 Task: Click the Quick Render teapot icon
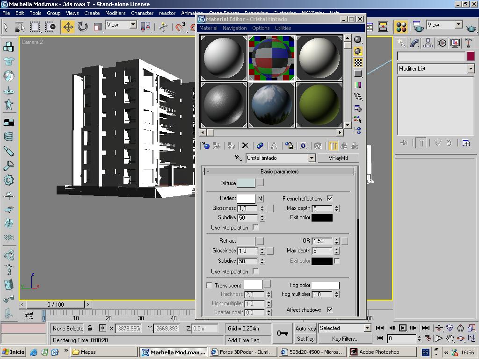coord(471,28)
